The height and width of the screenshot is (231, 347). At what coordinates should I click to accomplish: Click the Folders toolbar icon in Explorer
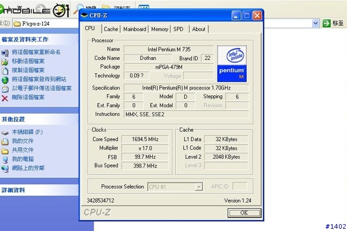pos(106,8)
